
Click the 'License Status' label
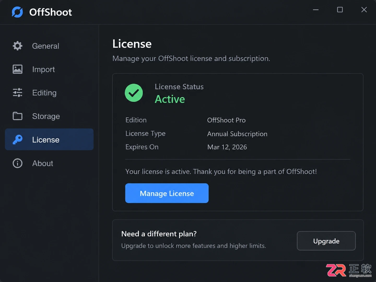(179, 87)
